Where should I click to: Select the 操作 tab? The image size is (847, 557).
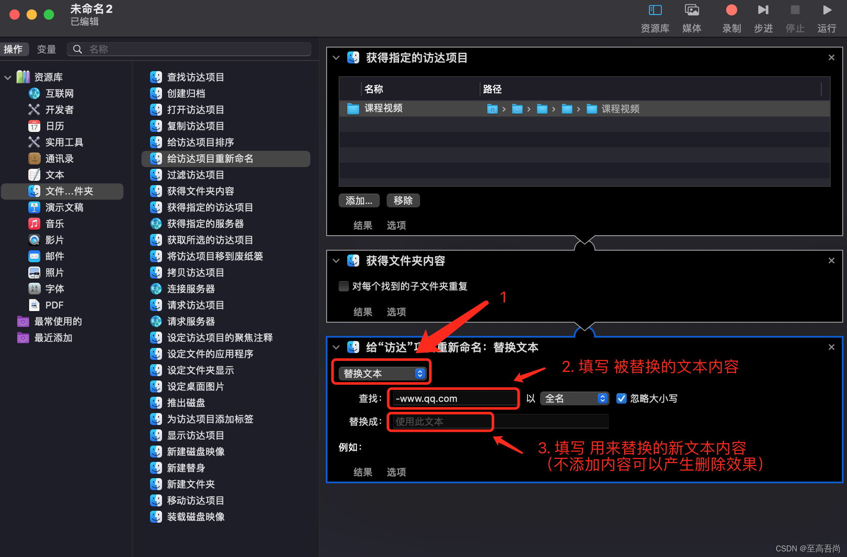tap(13, 49)
